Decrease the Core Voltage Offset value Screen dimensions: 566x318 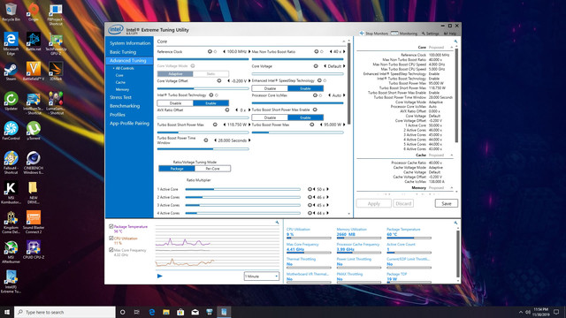pyautogui.click(x=229, y=80)
